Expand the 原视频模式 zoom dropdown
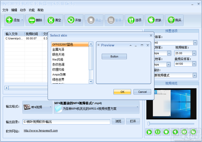This screenshot has height=142, width=202. (x=194, y=75)
